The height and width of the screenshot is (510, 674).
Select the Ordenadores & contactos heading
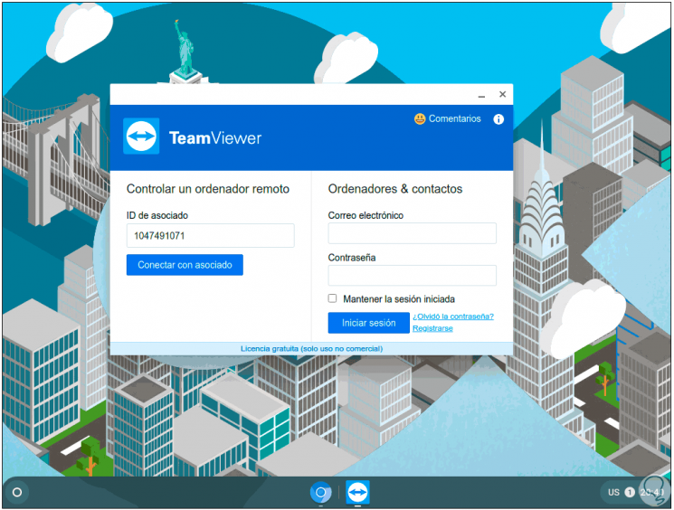coord(395,189)
